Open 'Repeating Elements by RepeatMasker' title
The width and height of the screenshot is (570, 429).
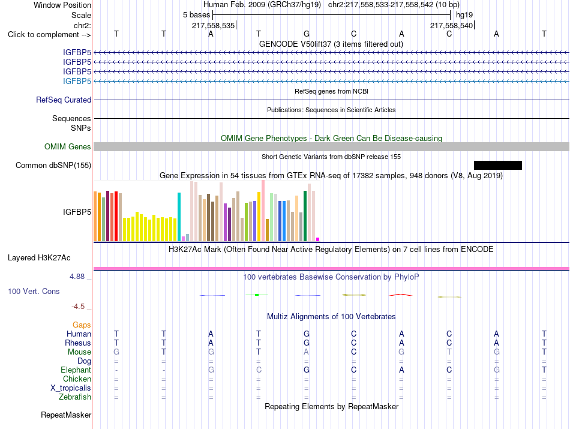click(x=331, y=406)
